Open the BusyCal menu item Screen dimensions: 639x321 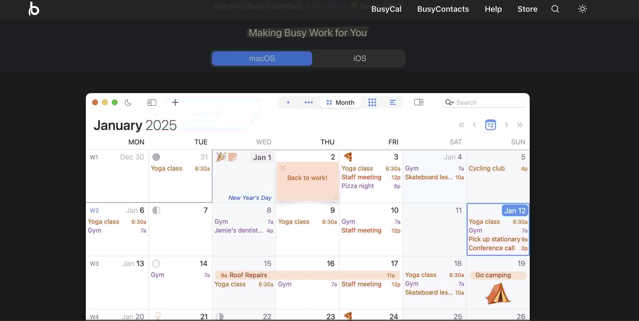tap(386, 8)
